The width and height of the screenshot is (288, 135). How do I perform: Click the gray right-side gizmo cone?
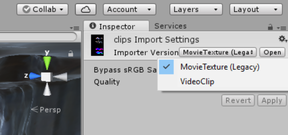tap(60, 77)
